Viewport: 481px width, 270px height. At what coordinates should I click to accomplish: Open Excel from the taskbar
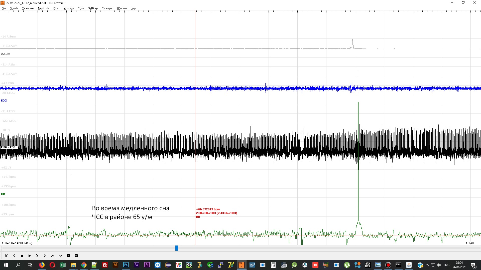coord(63,265)
